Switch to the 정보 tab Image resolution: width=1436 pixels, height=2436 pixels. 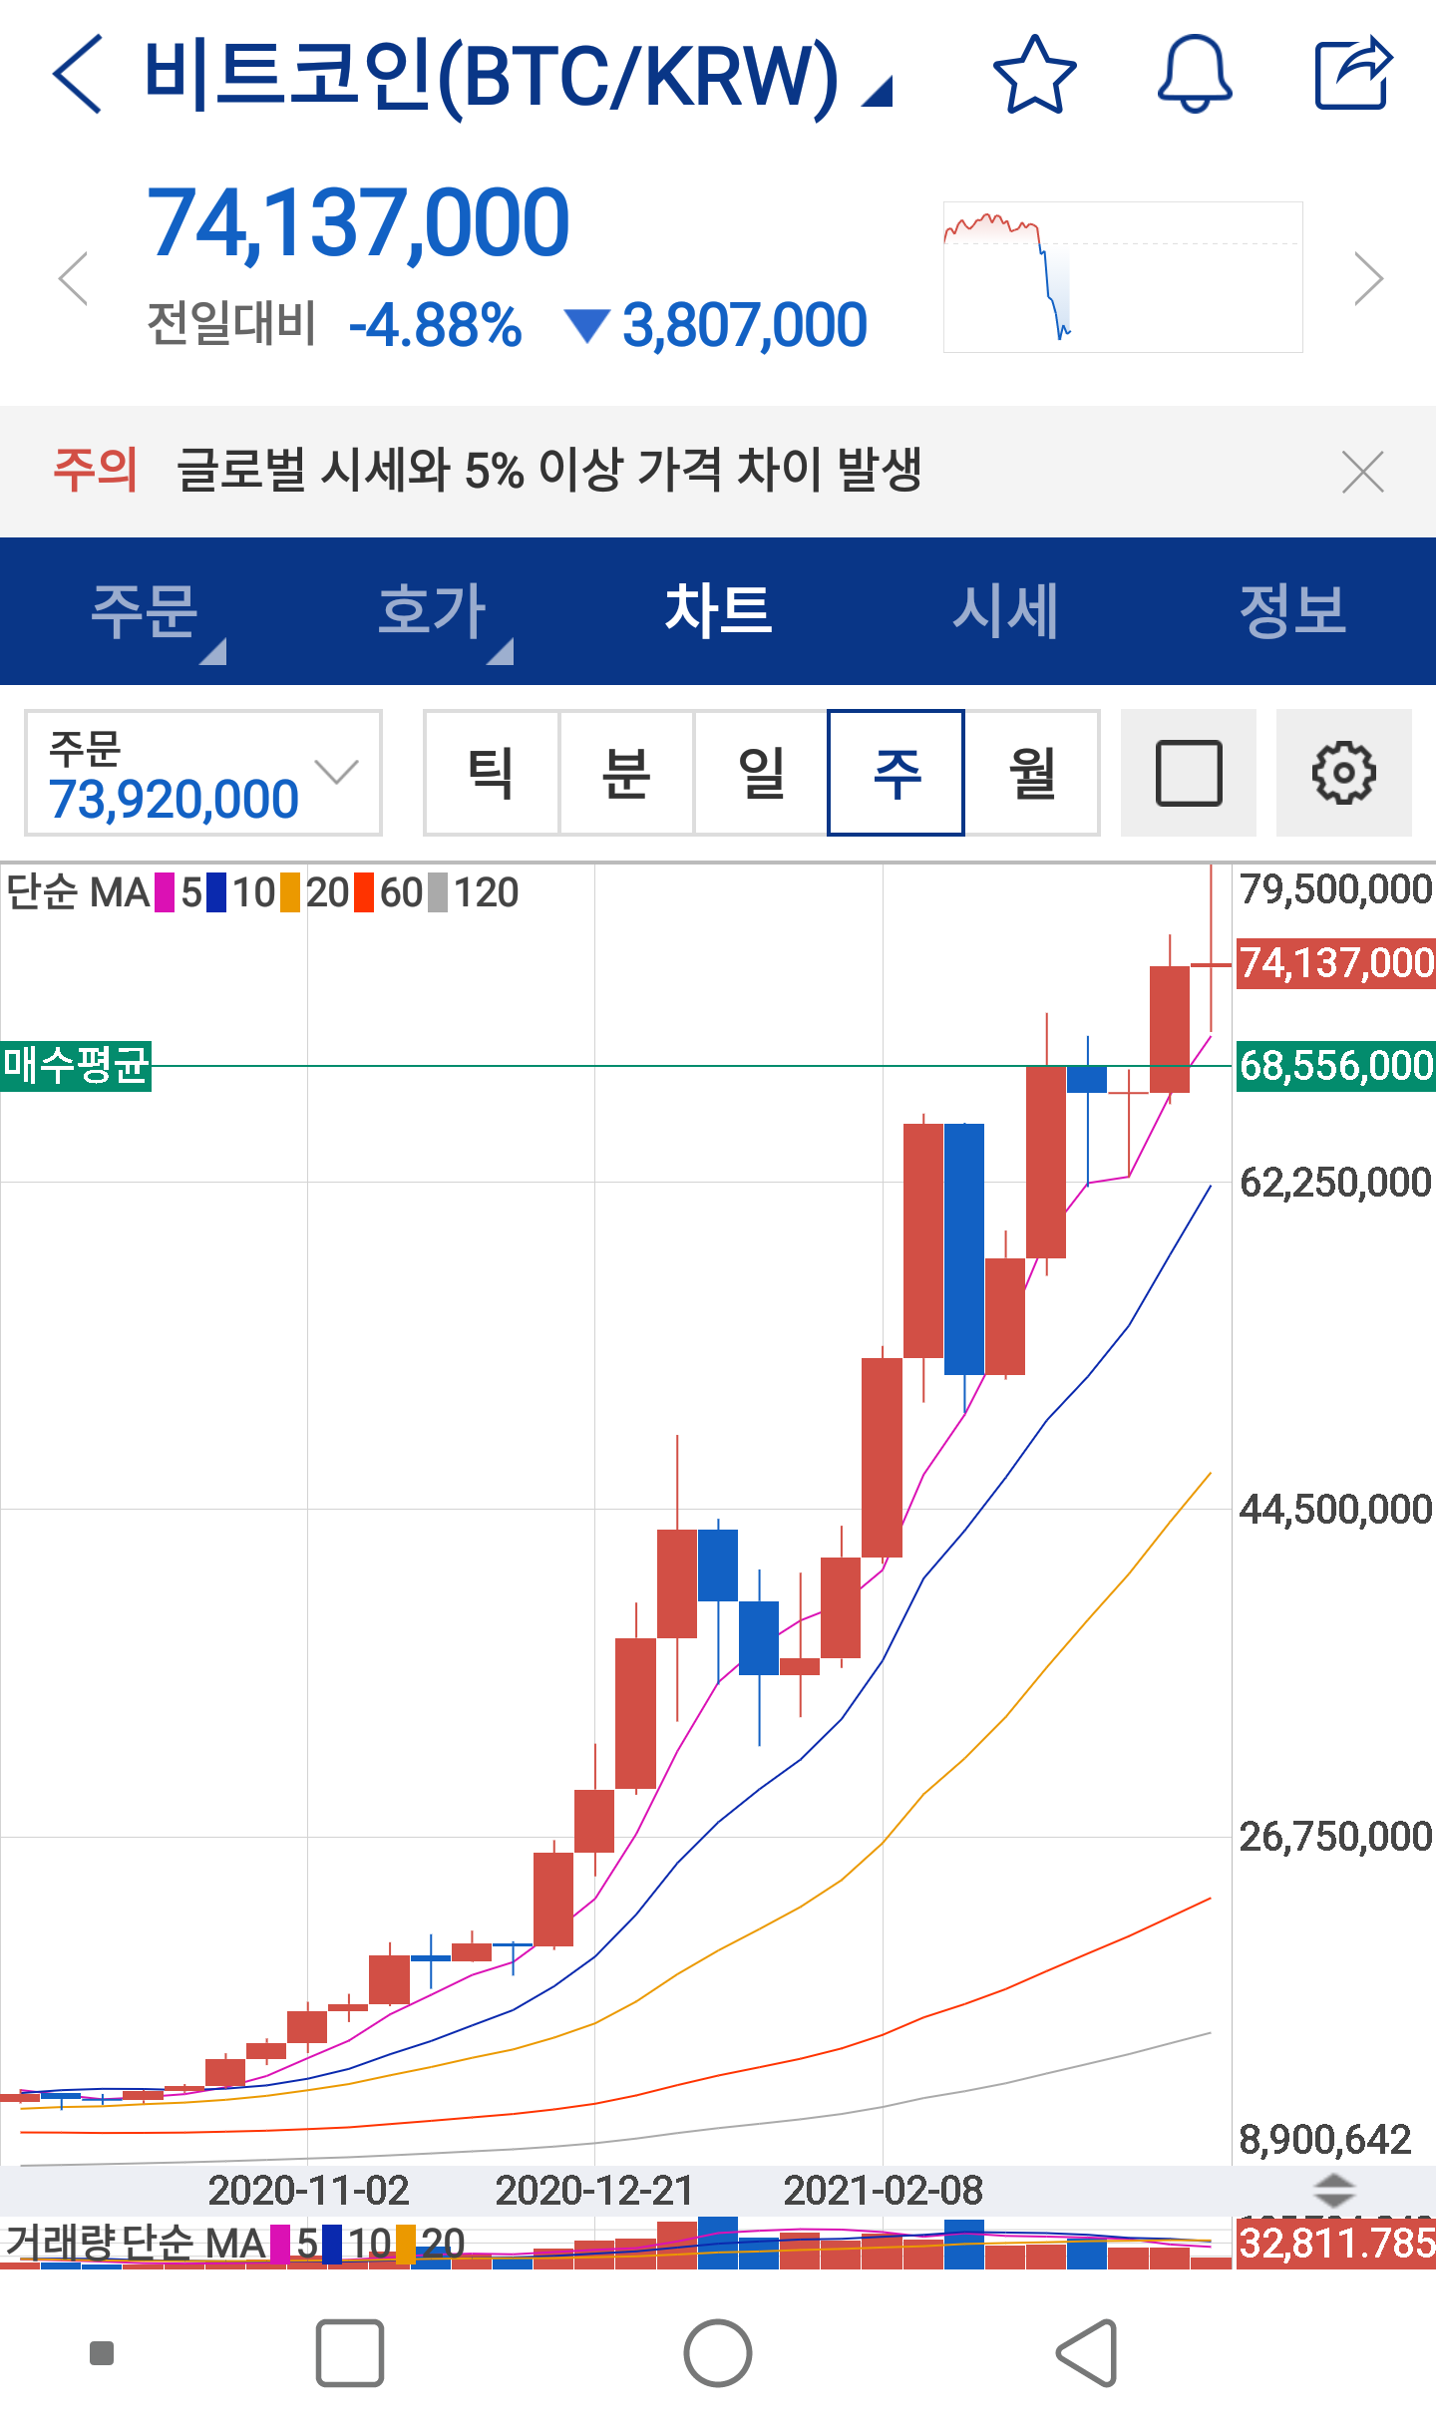(x=1292, y=610)
